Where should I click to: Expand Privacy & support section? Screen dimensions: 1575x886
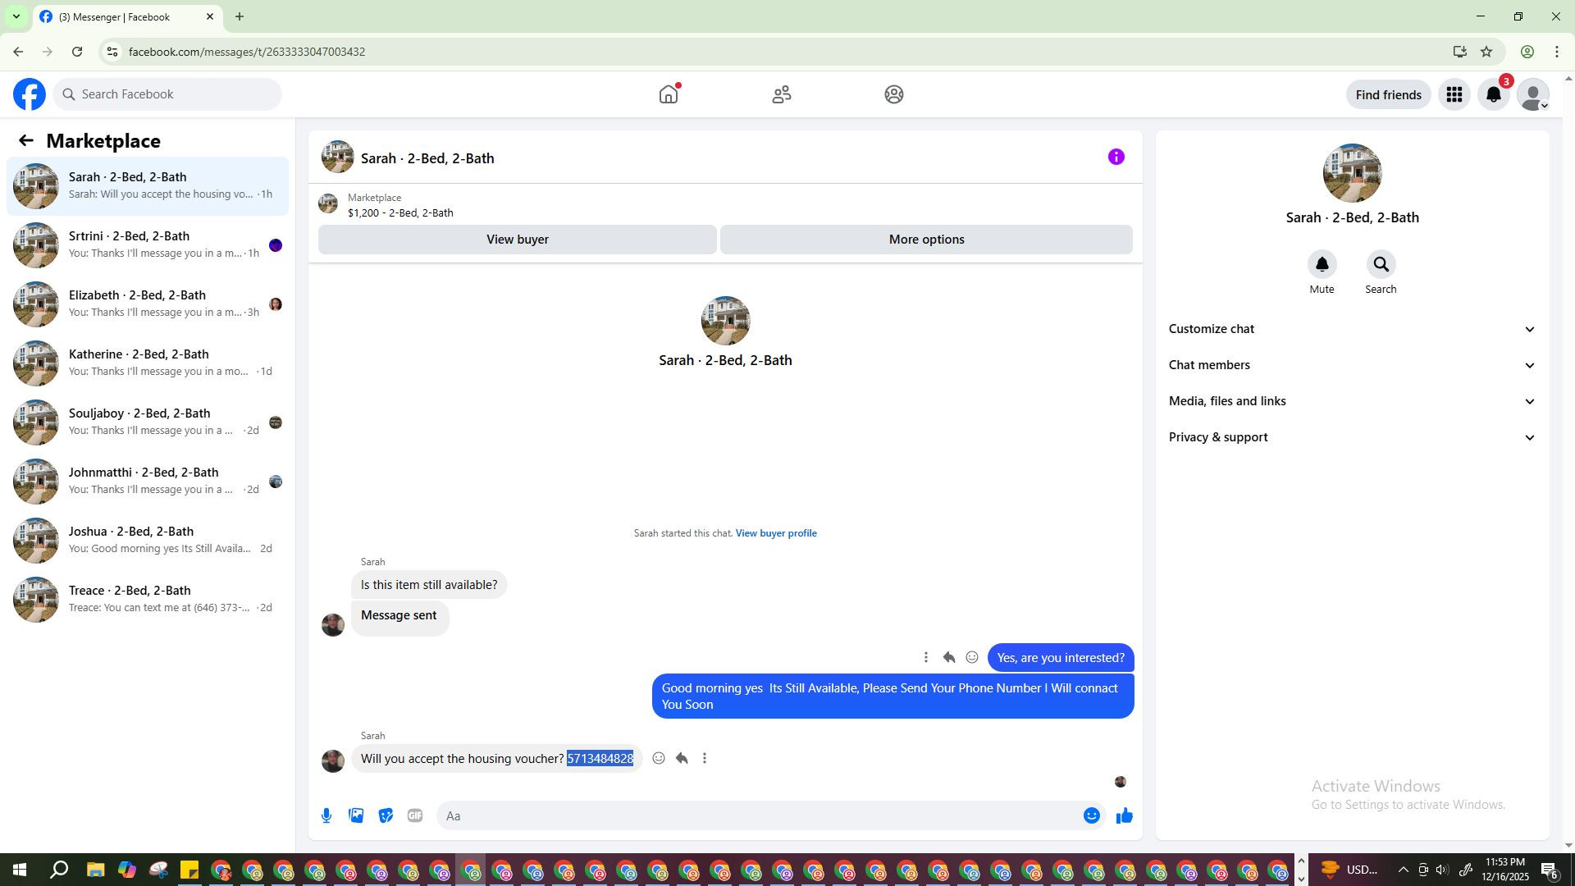click(1352, 437)
